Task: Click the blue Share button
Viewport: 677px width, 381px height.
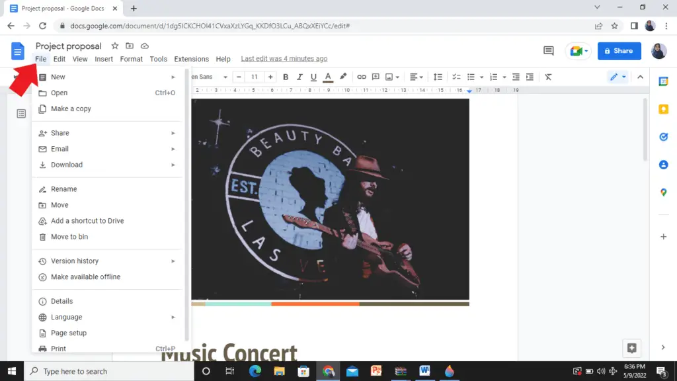Action: [619, 51]
